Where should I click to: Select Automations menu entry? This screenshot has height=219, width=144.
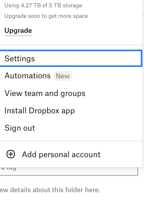(x=71, y=76)
